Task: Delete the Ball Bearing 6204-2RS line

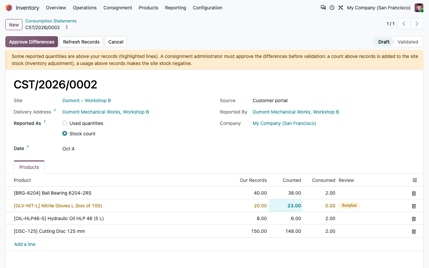Action: 414,193
